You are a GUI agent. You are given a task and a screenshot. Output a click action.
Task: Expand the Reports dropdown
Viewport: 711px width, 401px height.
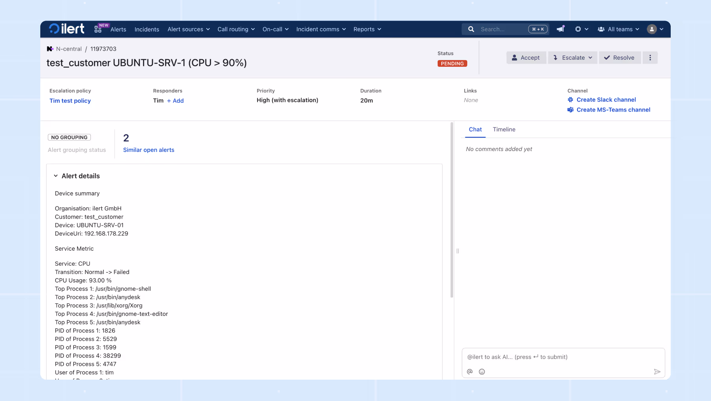click(x=367, y=29)
